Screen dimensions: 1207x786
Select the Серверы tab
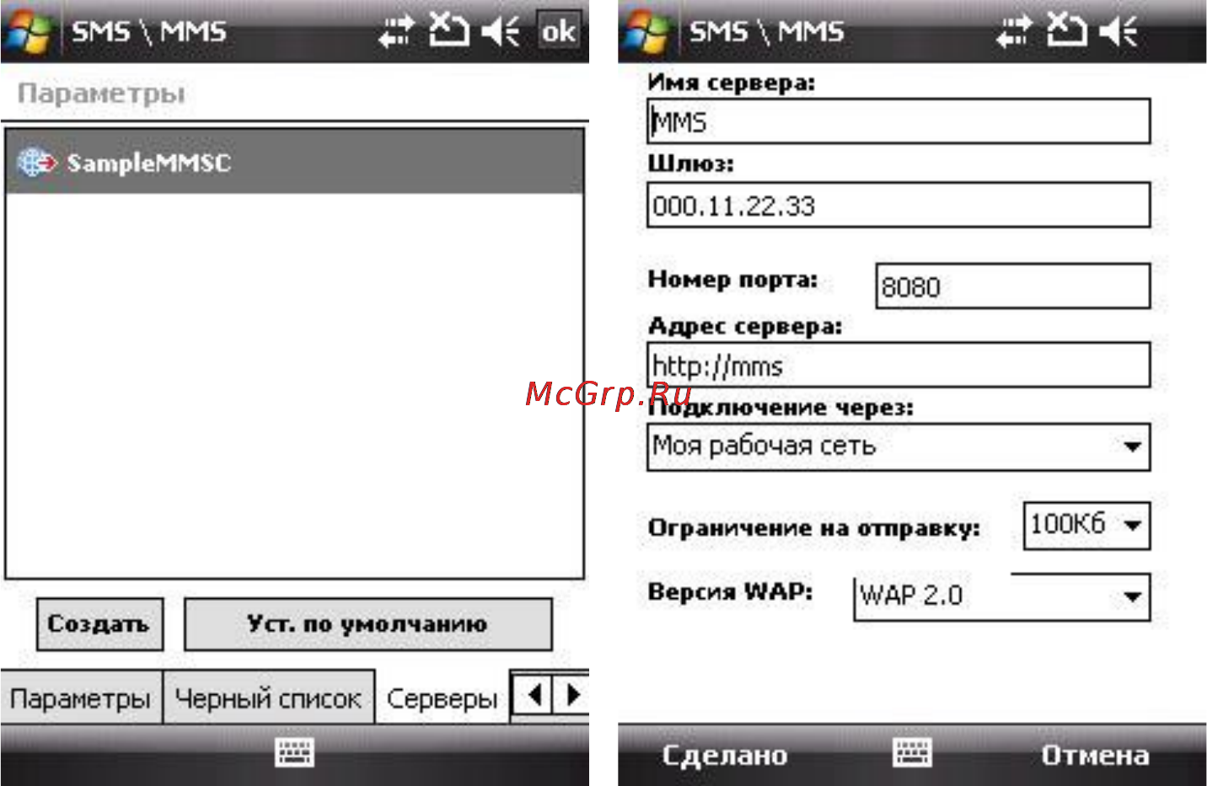tap(442, 698)
